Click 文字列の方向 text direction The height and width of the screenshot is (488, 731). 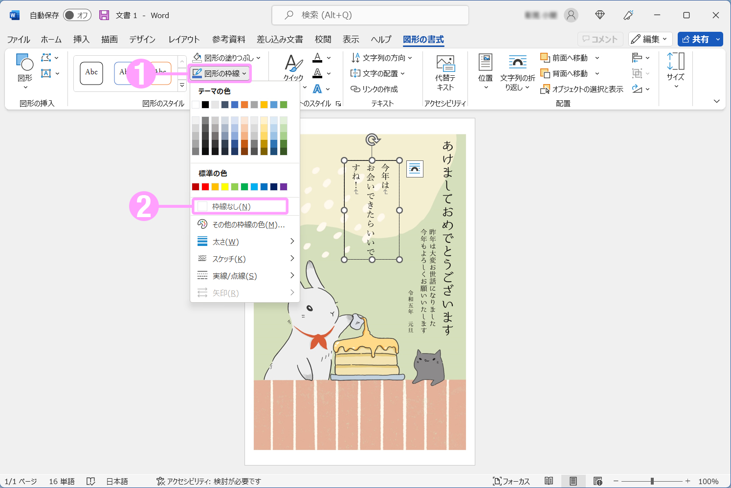(381, 58)
